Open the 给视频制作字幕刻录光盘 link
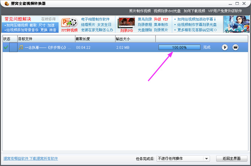This screenshot has height=166, width=251. 197,25
